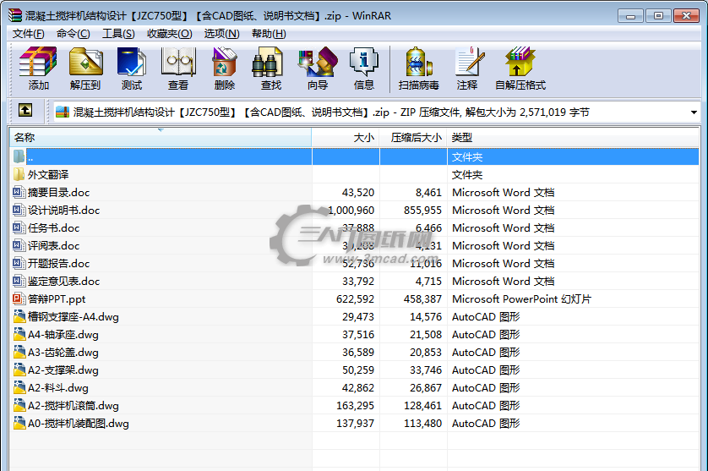
Task: Click the Info (信息) toolbar icon
Action: [363, 62]
